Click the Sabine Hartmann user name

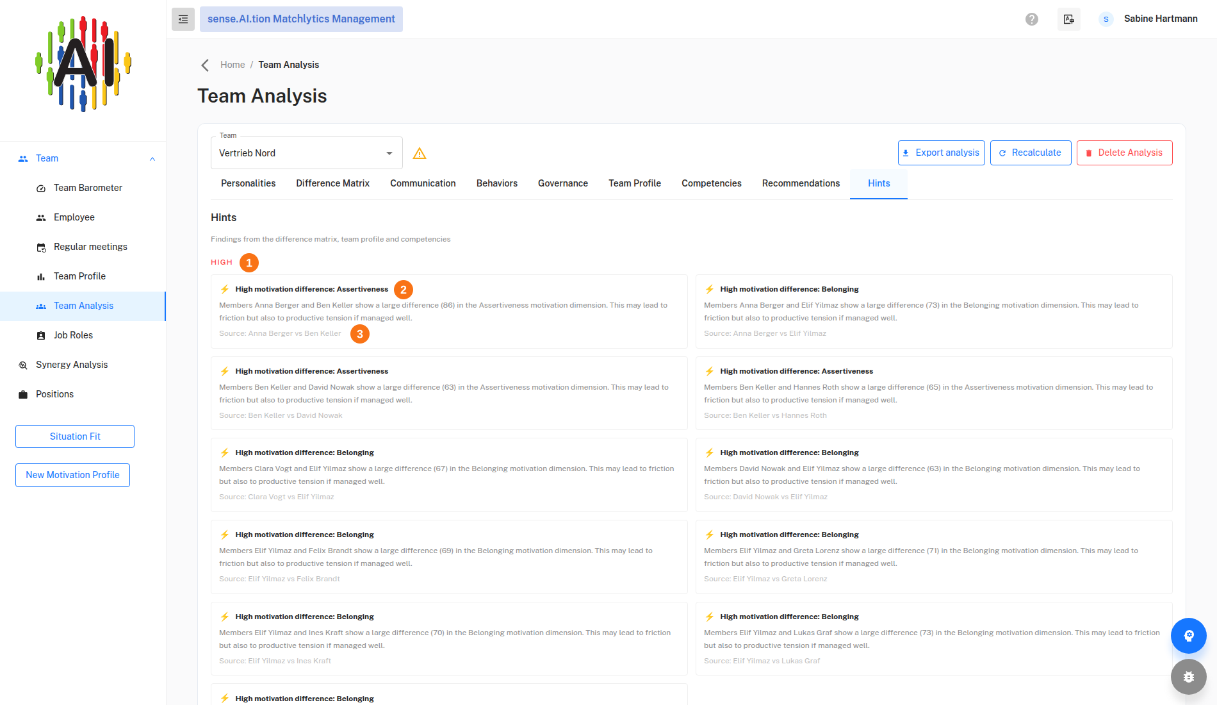pos(1161,19)
